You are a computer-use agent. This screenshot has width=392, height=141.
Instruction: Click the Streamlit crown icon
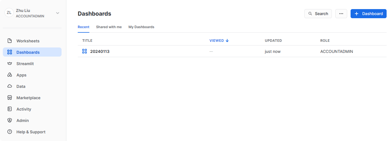click(10, 64)
